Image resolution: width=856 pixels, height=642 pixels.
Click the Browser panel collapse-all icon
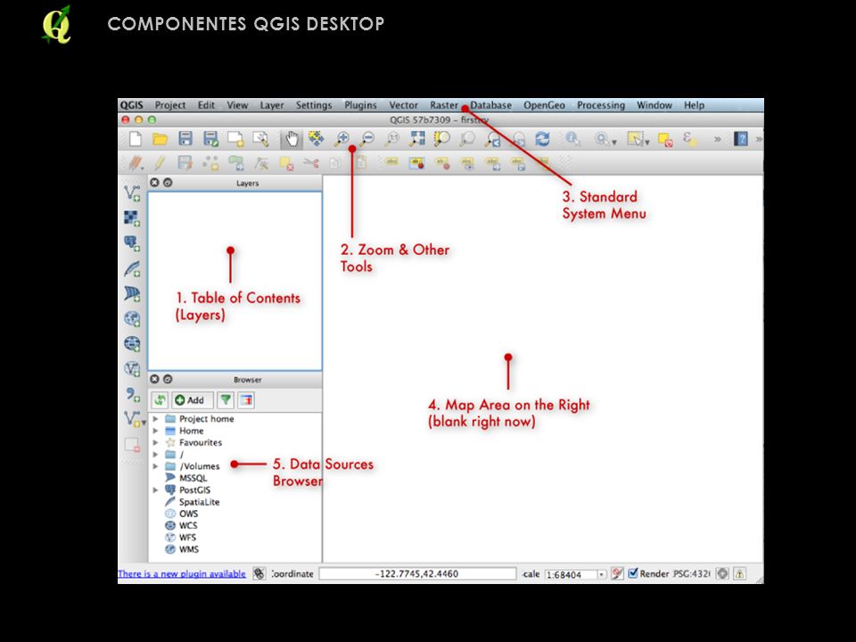click(x=246, y=400)
